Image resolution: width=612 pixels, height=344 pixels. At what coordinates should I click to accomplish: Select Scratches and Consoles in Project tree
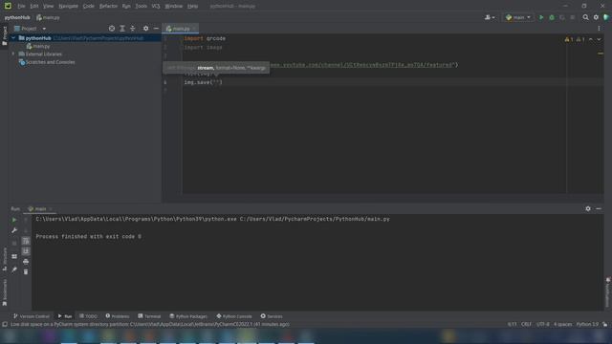[x=47, y=62]
